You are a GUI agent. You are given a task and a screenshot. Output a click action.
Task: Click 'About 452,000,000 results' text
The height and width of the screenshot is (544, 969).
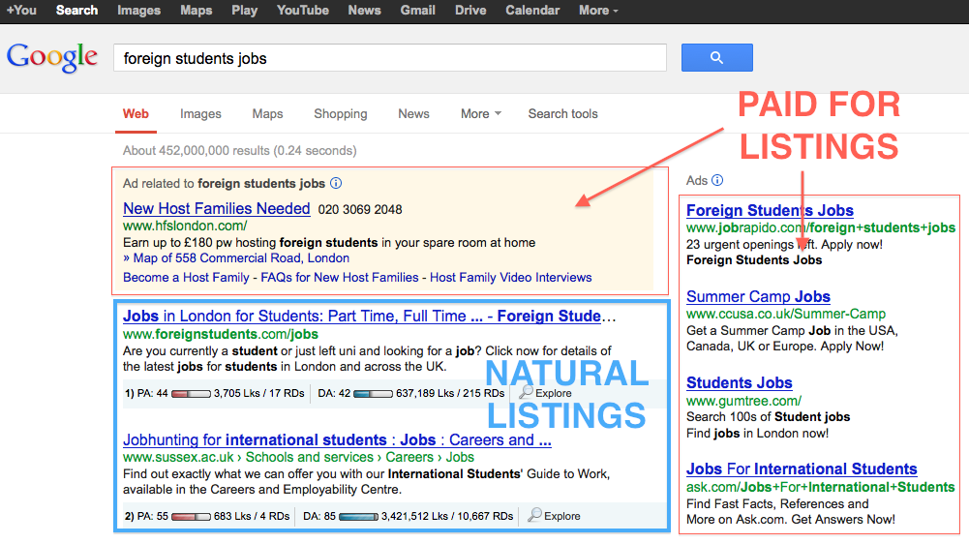197,150
